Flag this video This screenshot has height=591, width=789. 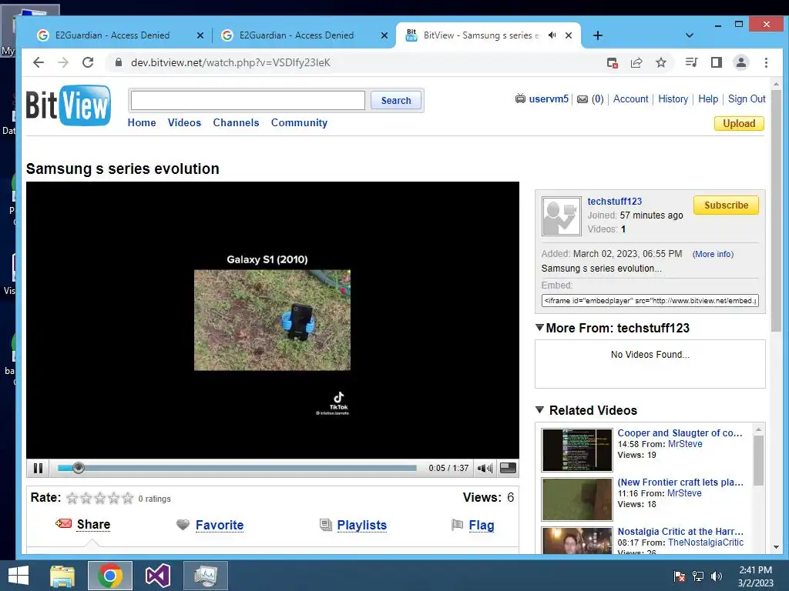[482, 525]
